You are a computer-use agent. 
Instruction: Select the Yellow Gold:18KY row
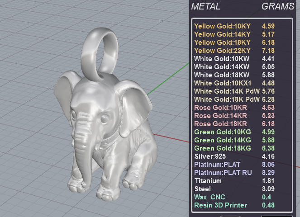click(x=234, y=42)
